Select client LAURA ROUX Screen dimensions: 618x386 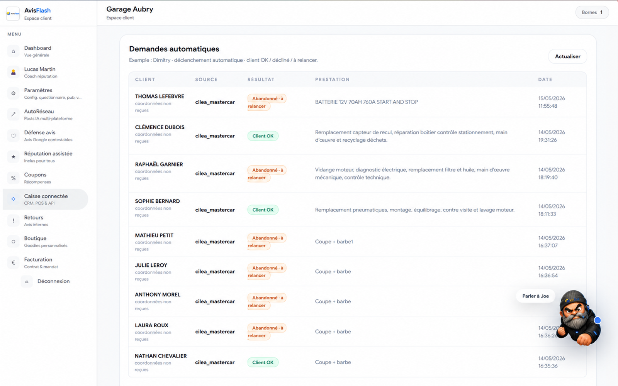[151, 325]
